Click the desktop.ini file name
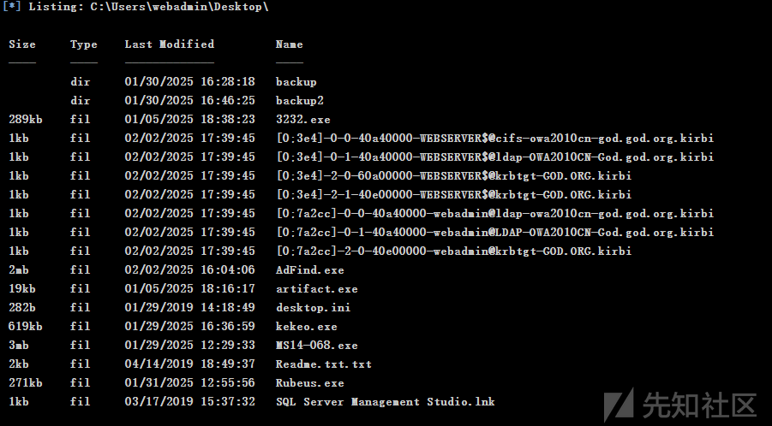Image resolution: width=772 pixels, height=426 pixels. pyautogui.click(x=313, y=308)
